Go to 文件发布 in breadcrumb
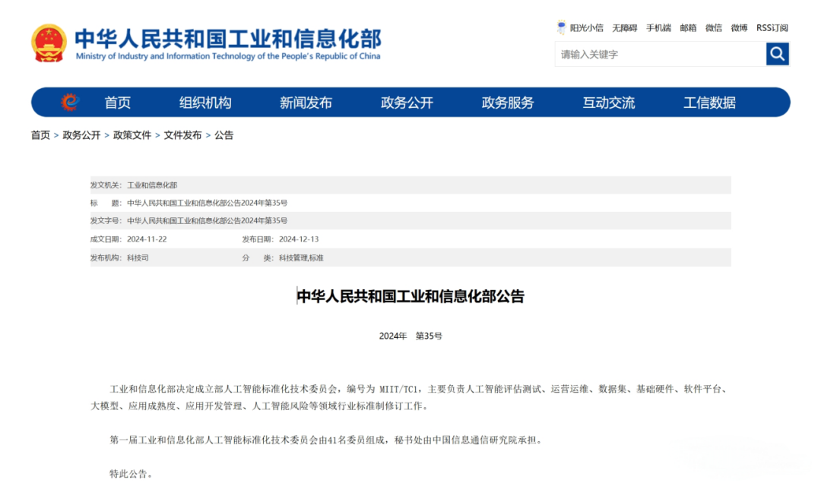This screenshot has height=486, width=821. tap(182, 135)
